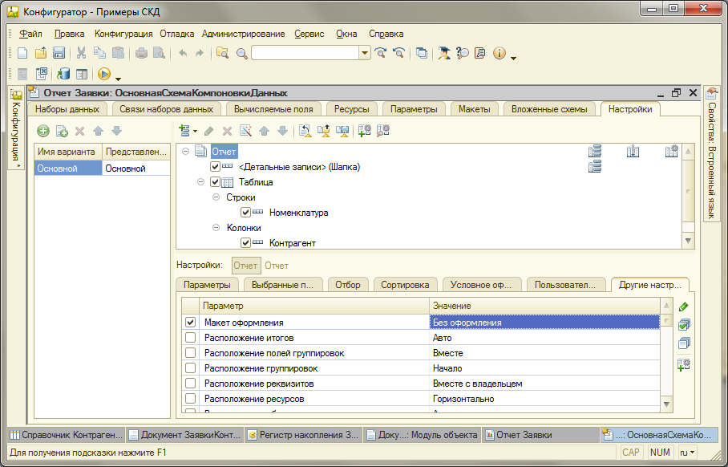728x467 pixels.
Task: Click the magnifier Find icon
Action: pyautogui.click(x=242, y=54)
